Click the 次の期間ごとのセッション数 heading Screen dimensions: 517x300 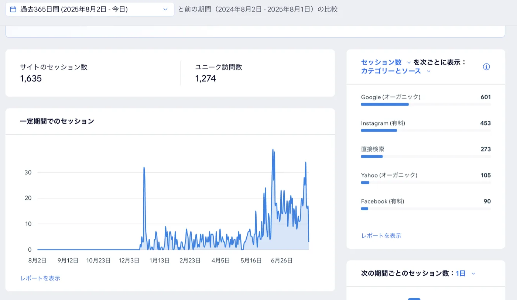point(407,273)
